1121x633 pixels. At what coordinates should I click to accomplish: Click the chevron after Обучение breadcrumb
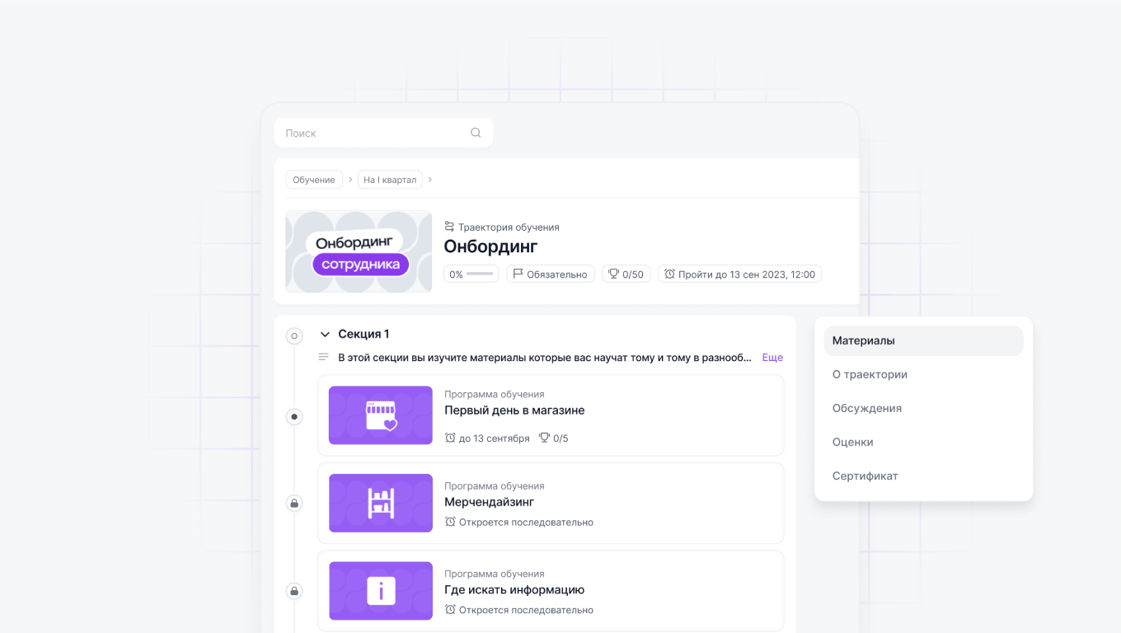click(x=350, y=180)
